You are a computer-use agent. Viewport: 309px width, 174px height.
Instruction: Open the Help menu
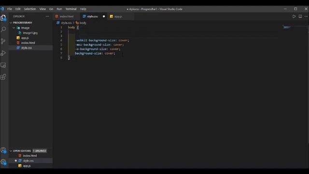(83, 9)
